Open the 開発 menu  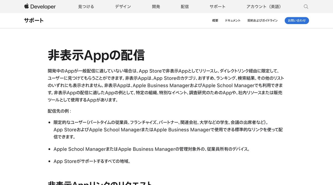(x=156, y=7)
